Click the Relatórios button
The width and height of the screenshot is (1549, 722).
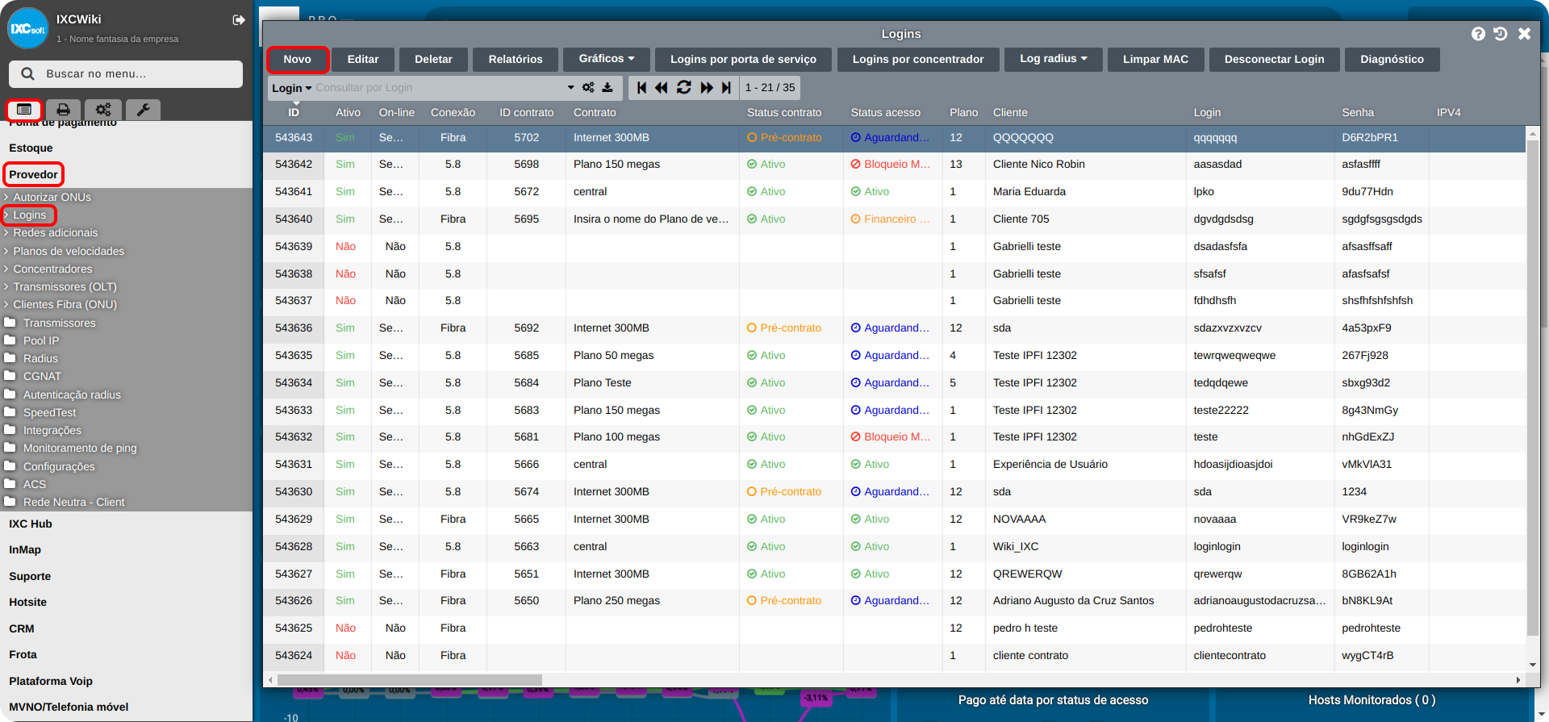(x=516, y=59)
